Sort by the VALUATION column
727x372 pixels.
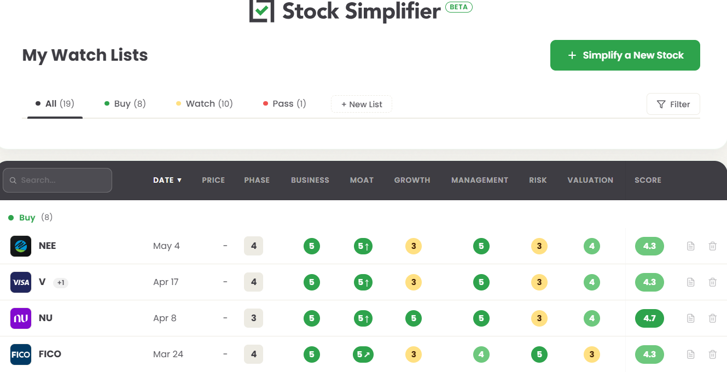tap(590, 180)
